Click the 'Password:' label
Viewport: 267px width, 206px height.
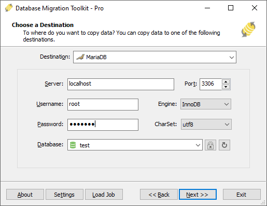coord(50,124)
